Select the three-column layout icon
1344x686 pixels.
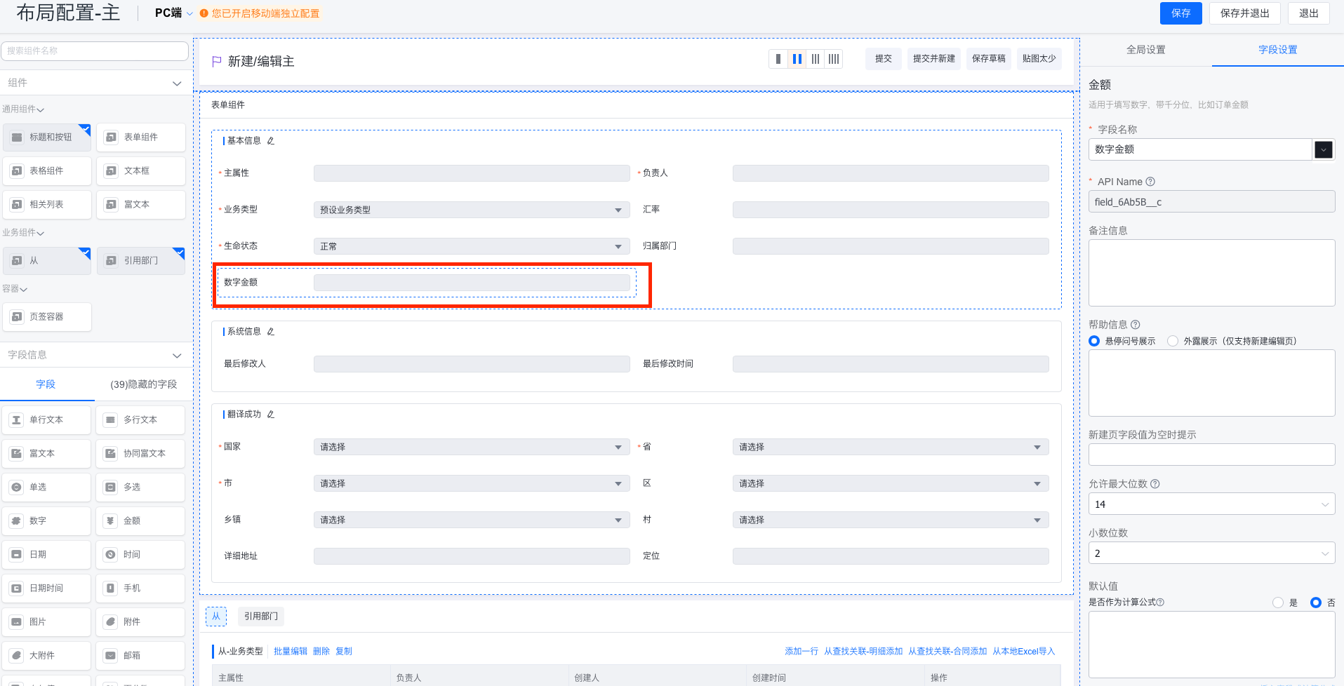pos(816,59)
